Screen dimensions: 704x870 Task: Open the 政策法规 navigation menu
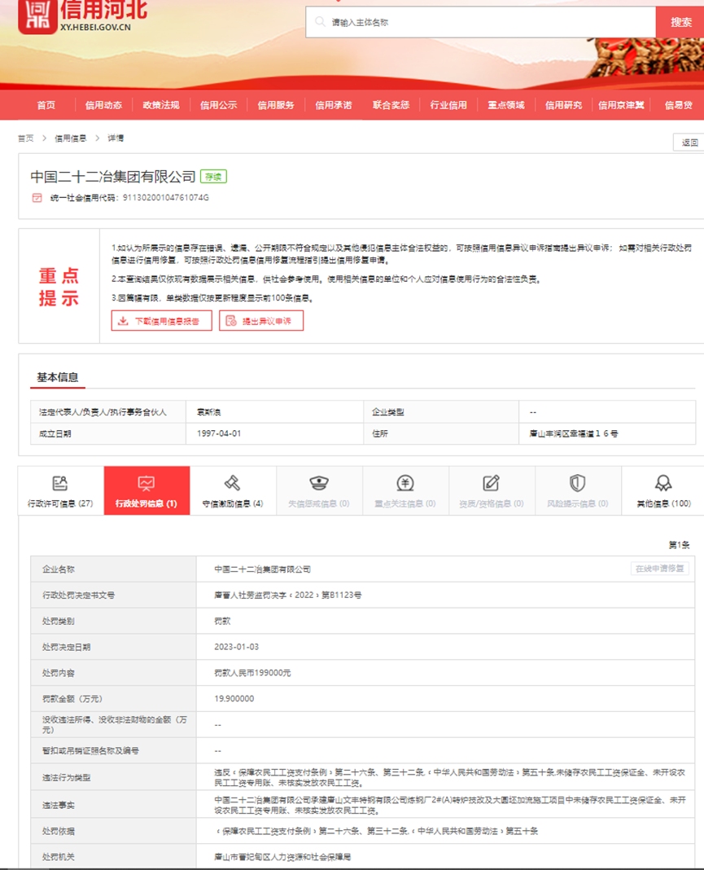click(161, 105)
